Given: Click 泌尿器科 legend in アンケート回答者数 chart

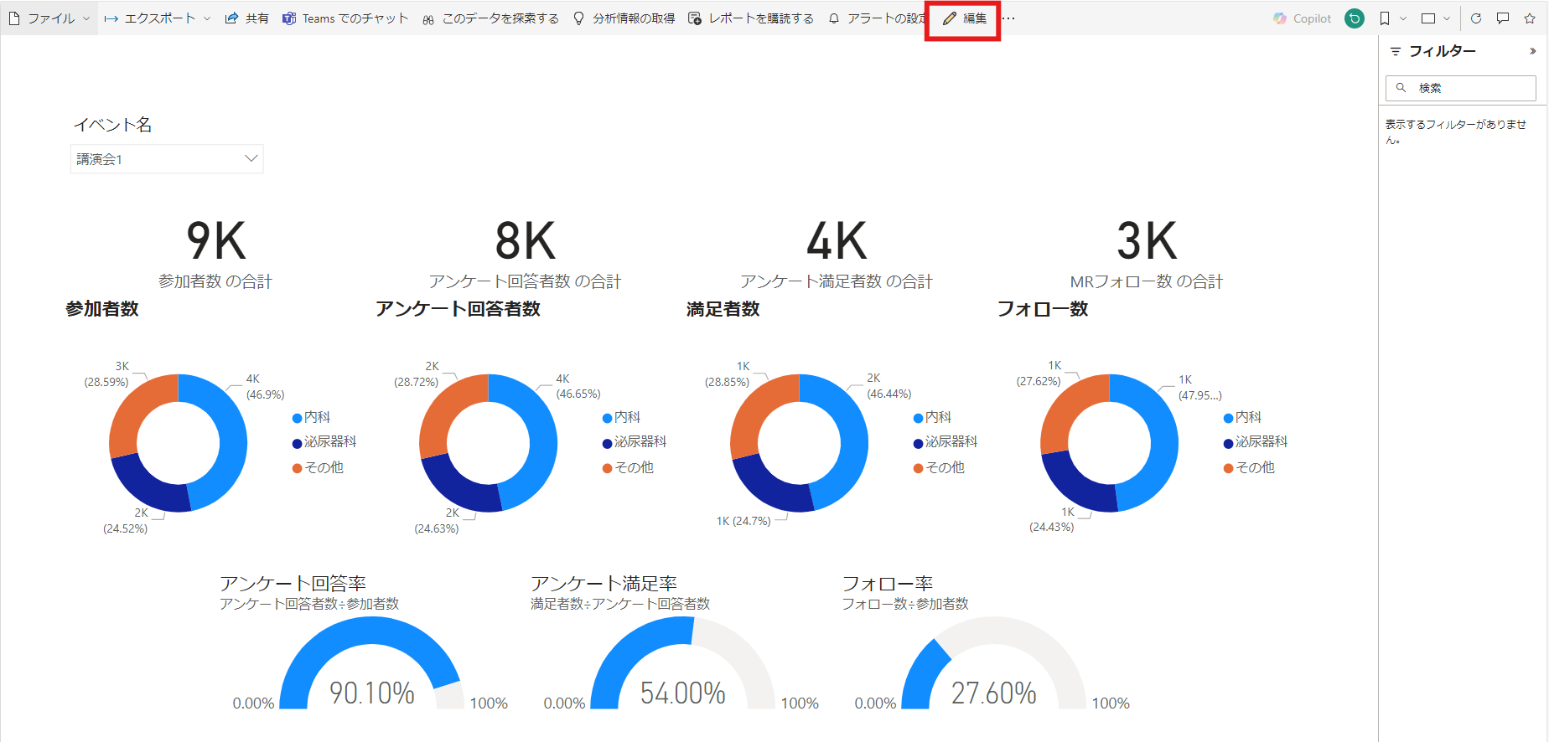Looking at the screenshot, I should click(x=635, y=441).
